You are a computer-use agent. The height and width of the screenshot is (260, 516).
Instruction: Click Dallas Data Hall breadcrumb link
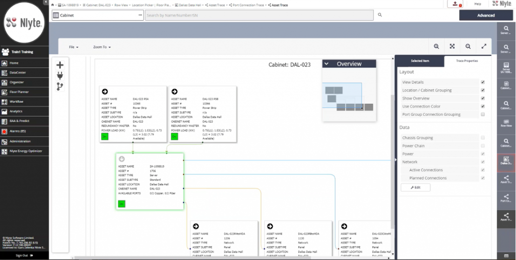coord(187,5)
